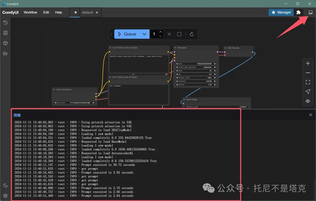Open Settings via the gear icon
The height and width of the screenshot is (201, 316).
point(6,195)
